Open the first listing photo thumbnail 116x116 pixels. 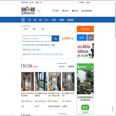pyautogui.click(x=27, y=82)
